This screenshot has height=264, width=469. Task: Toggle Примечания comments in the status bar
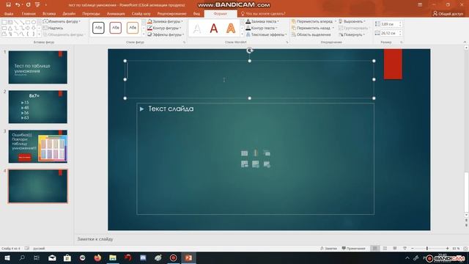pos(353,249)
